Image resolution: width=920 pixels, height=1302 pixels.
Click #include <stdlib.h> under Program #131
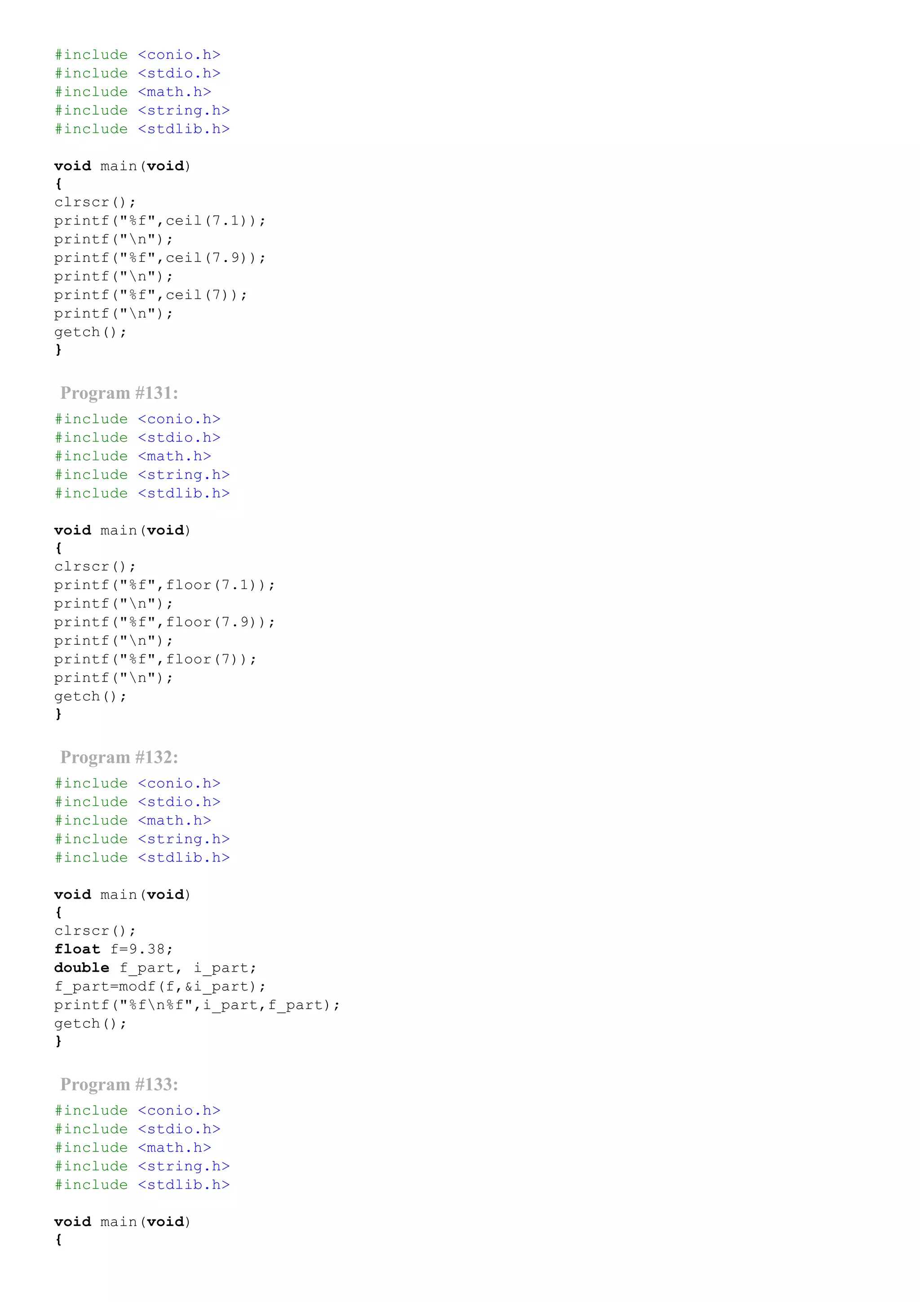[x=142, y=493]
